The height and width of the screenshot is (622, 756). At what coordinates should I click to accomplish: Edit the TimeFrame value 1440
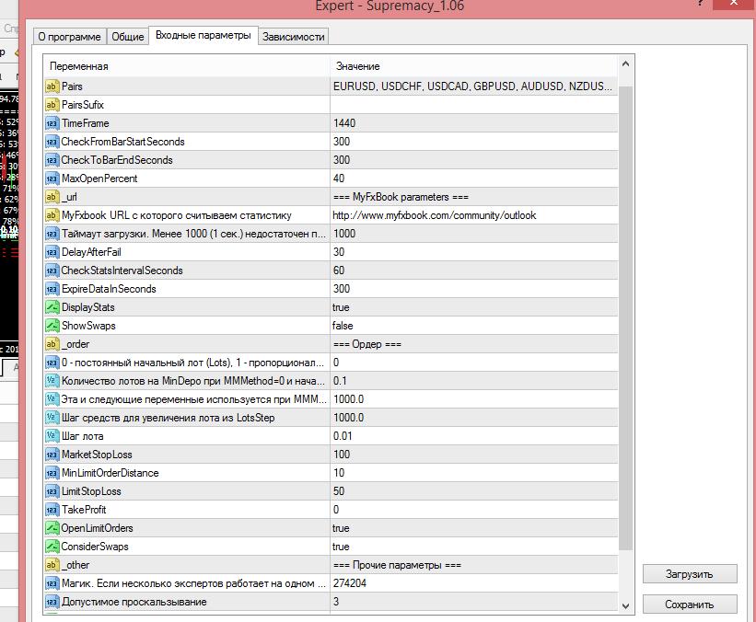click(474, 123)
